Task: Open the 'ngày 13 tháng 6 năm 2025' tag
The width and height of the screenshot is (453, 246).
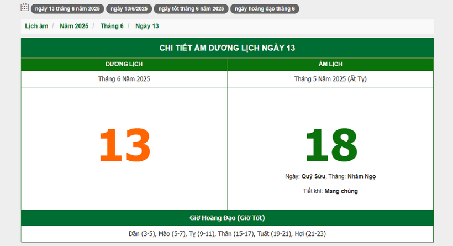Action: (x=66, y=9)
